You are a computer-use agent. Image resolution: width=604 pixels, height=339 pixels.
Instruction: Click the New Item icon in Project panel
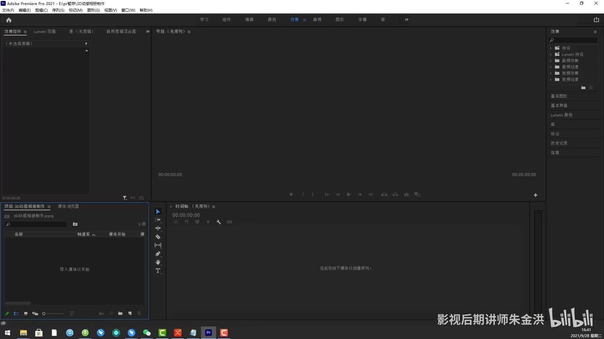(x=130, y=314)
